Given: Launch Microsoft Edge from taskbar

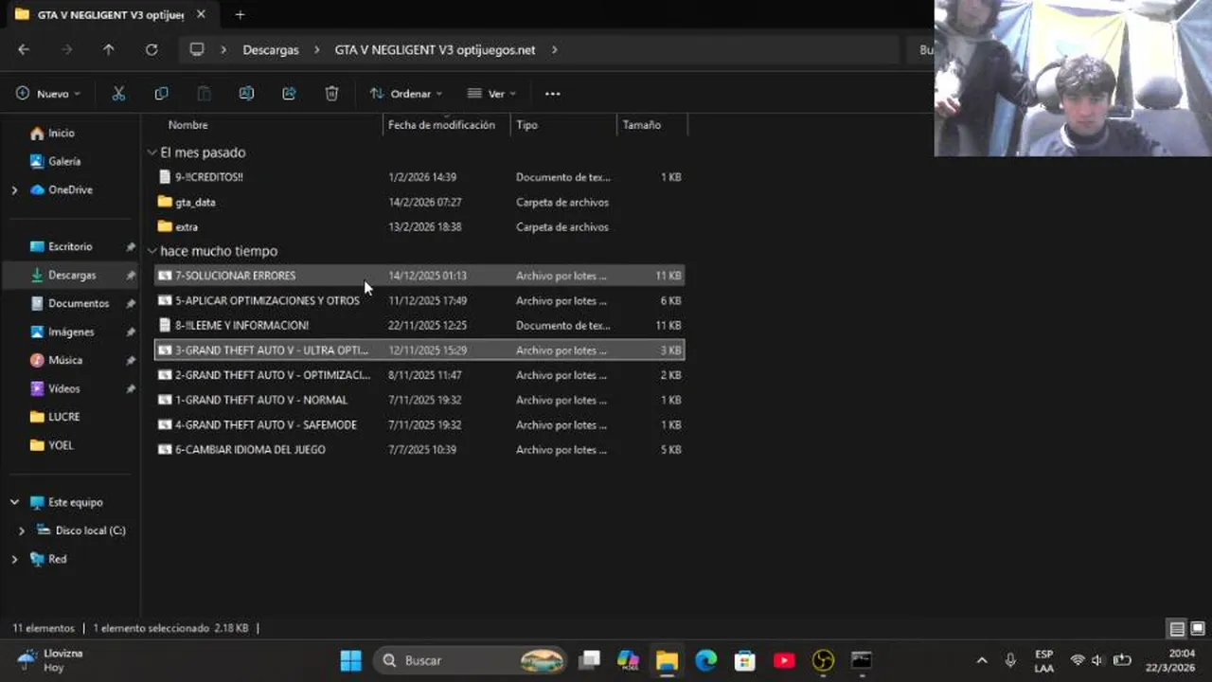Looking at the screenshot, I should 706,660.
